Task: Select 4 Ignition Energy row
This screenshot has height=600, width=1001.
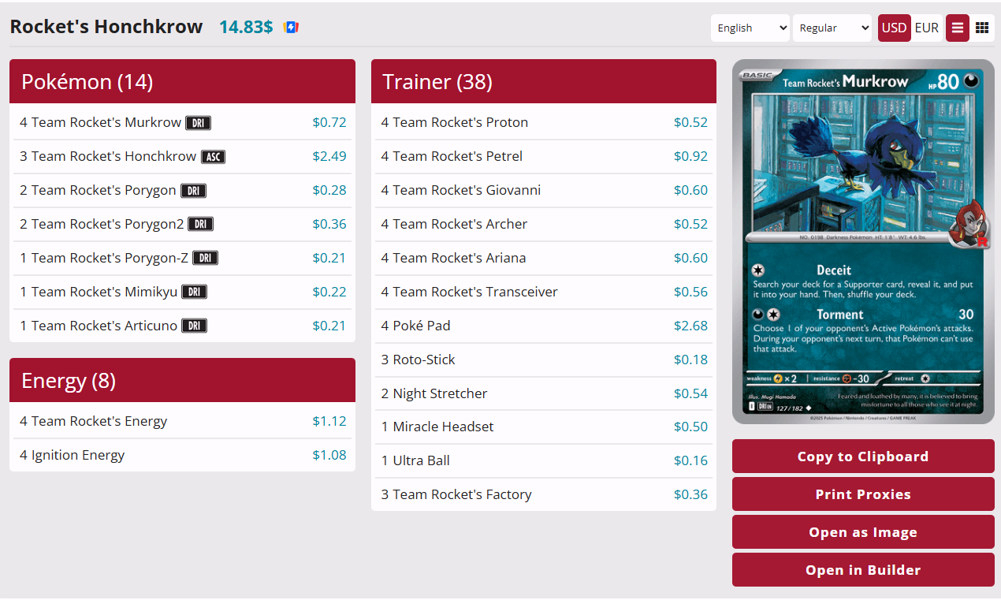Action: click(x=183, y=456)
